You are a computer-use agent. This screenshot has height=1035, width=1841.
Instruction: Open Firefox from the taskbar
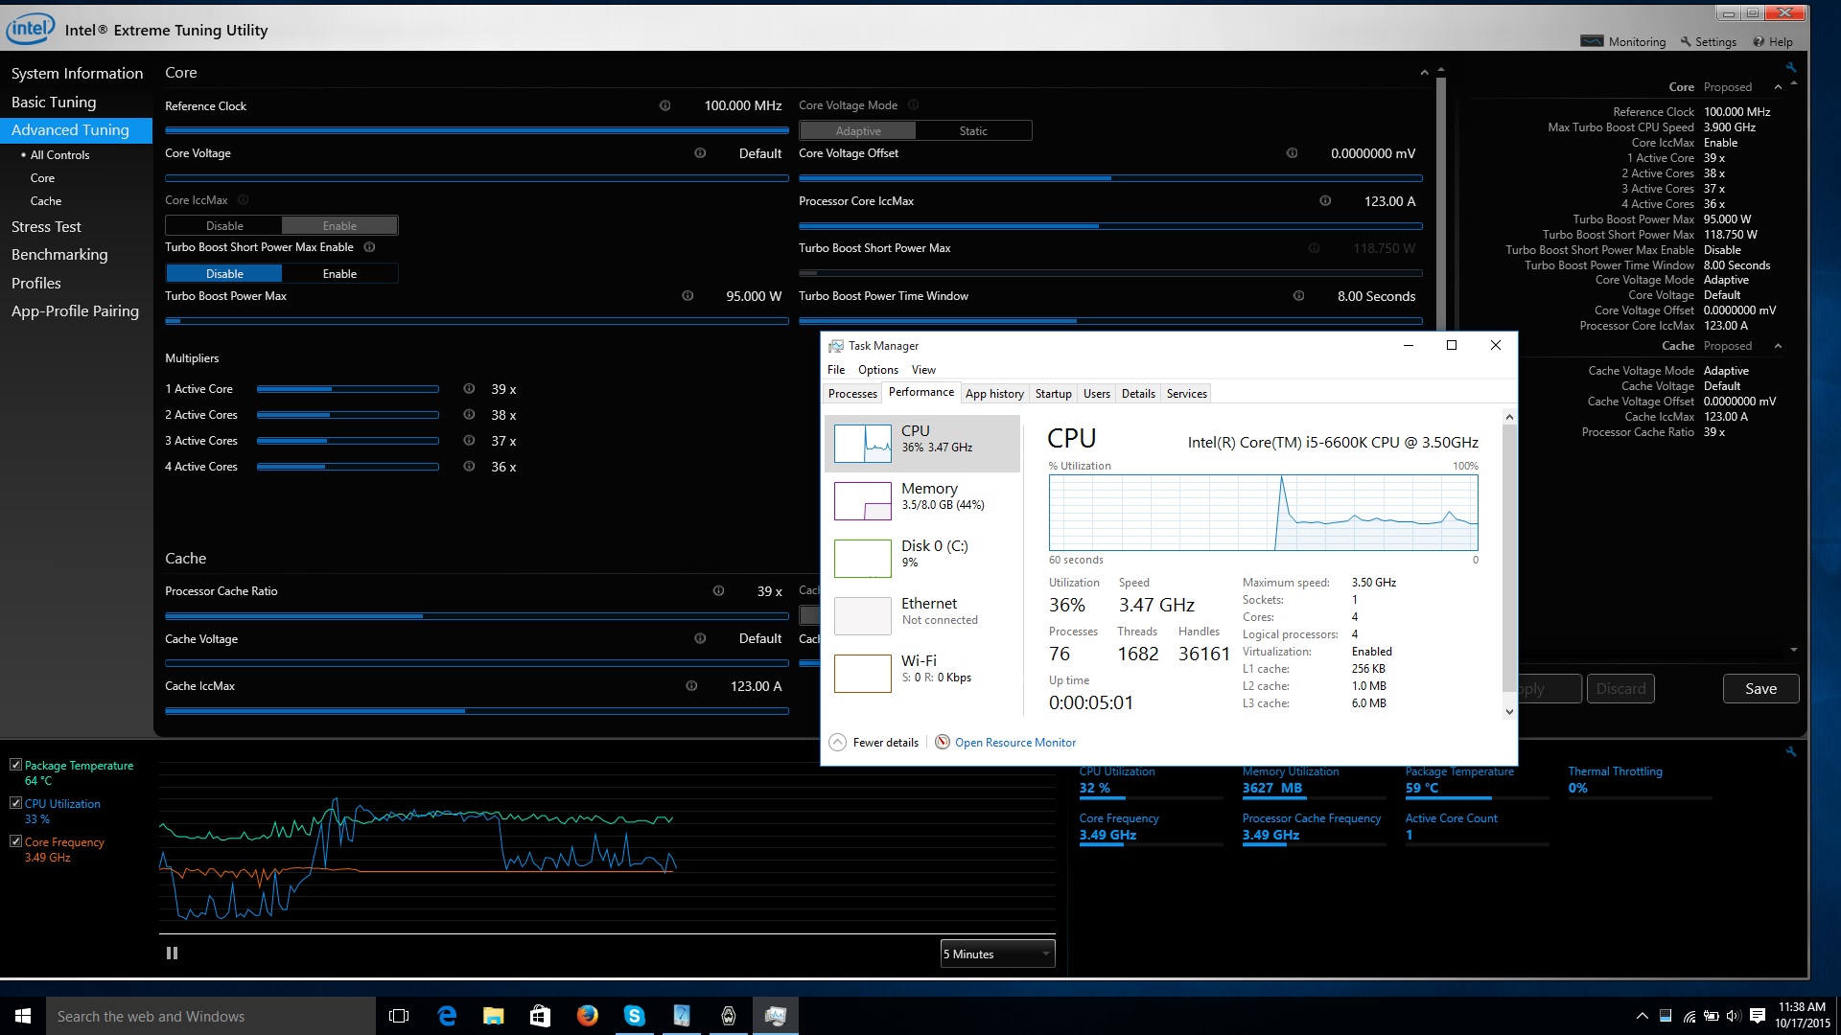pyautogui.click(x=587, y=1016)
